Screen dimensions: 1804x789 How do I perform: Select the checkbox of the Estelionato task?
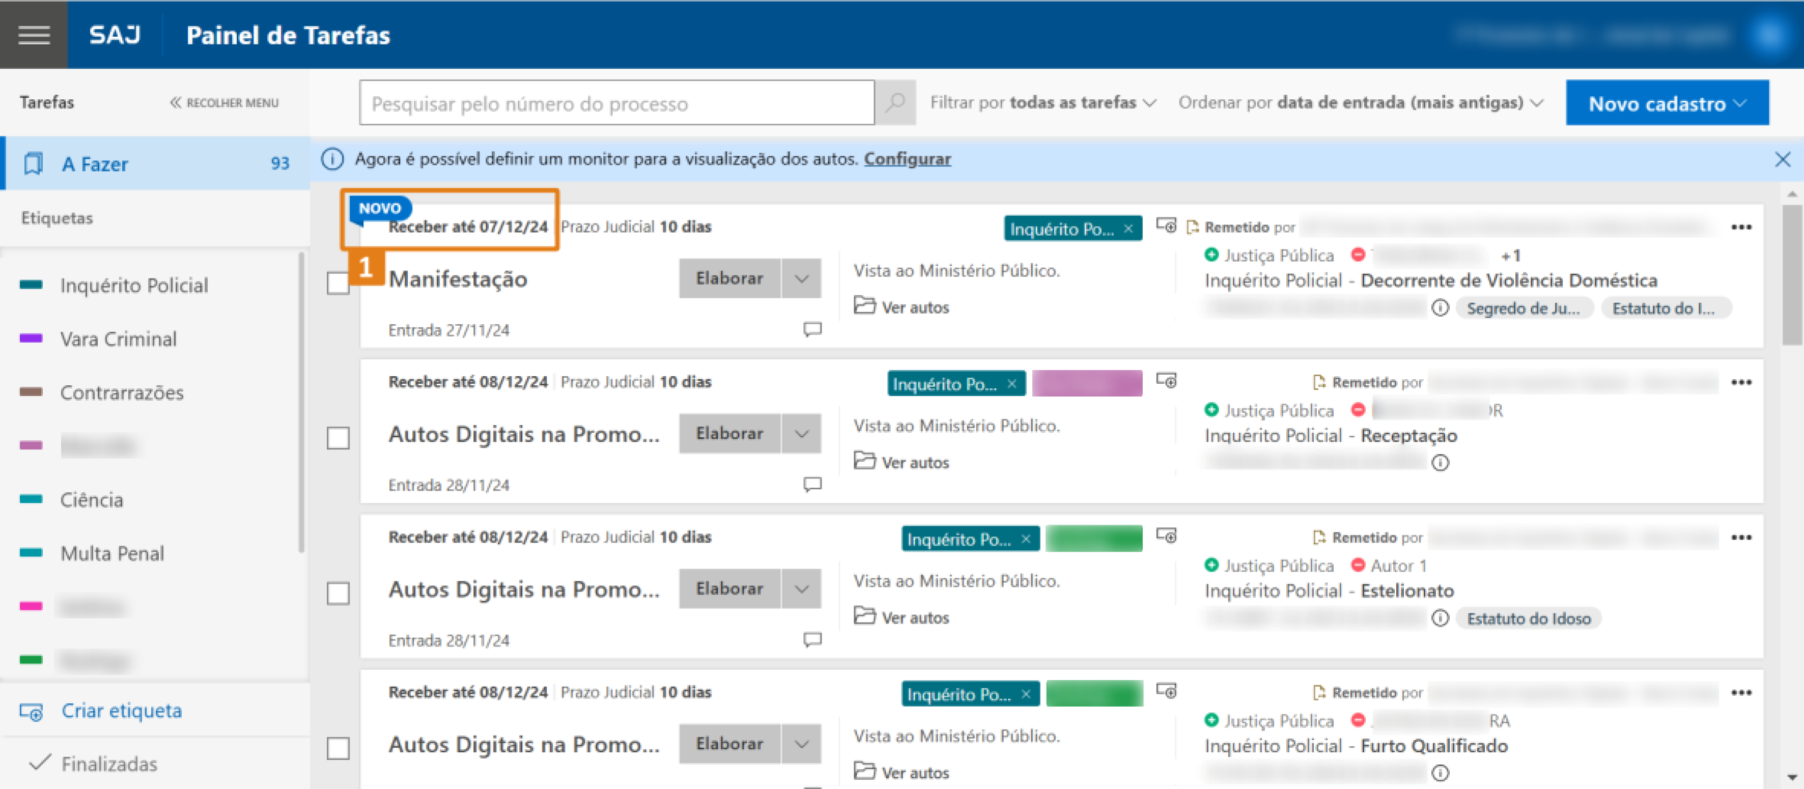[x=338, y=594]
